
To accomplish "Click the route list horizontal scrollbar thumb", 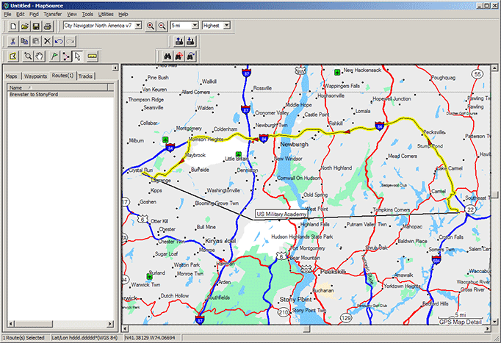I will tap(34, 324).
